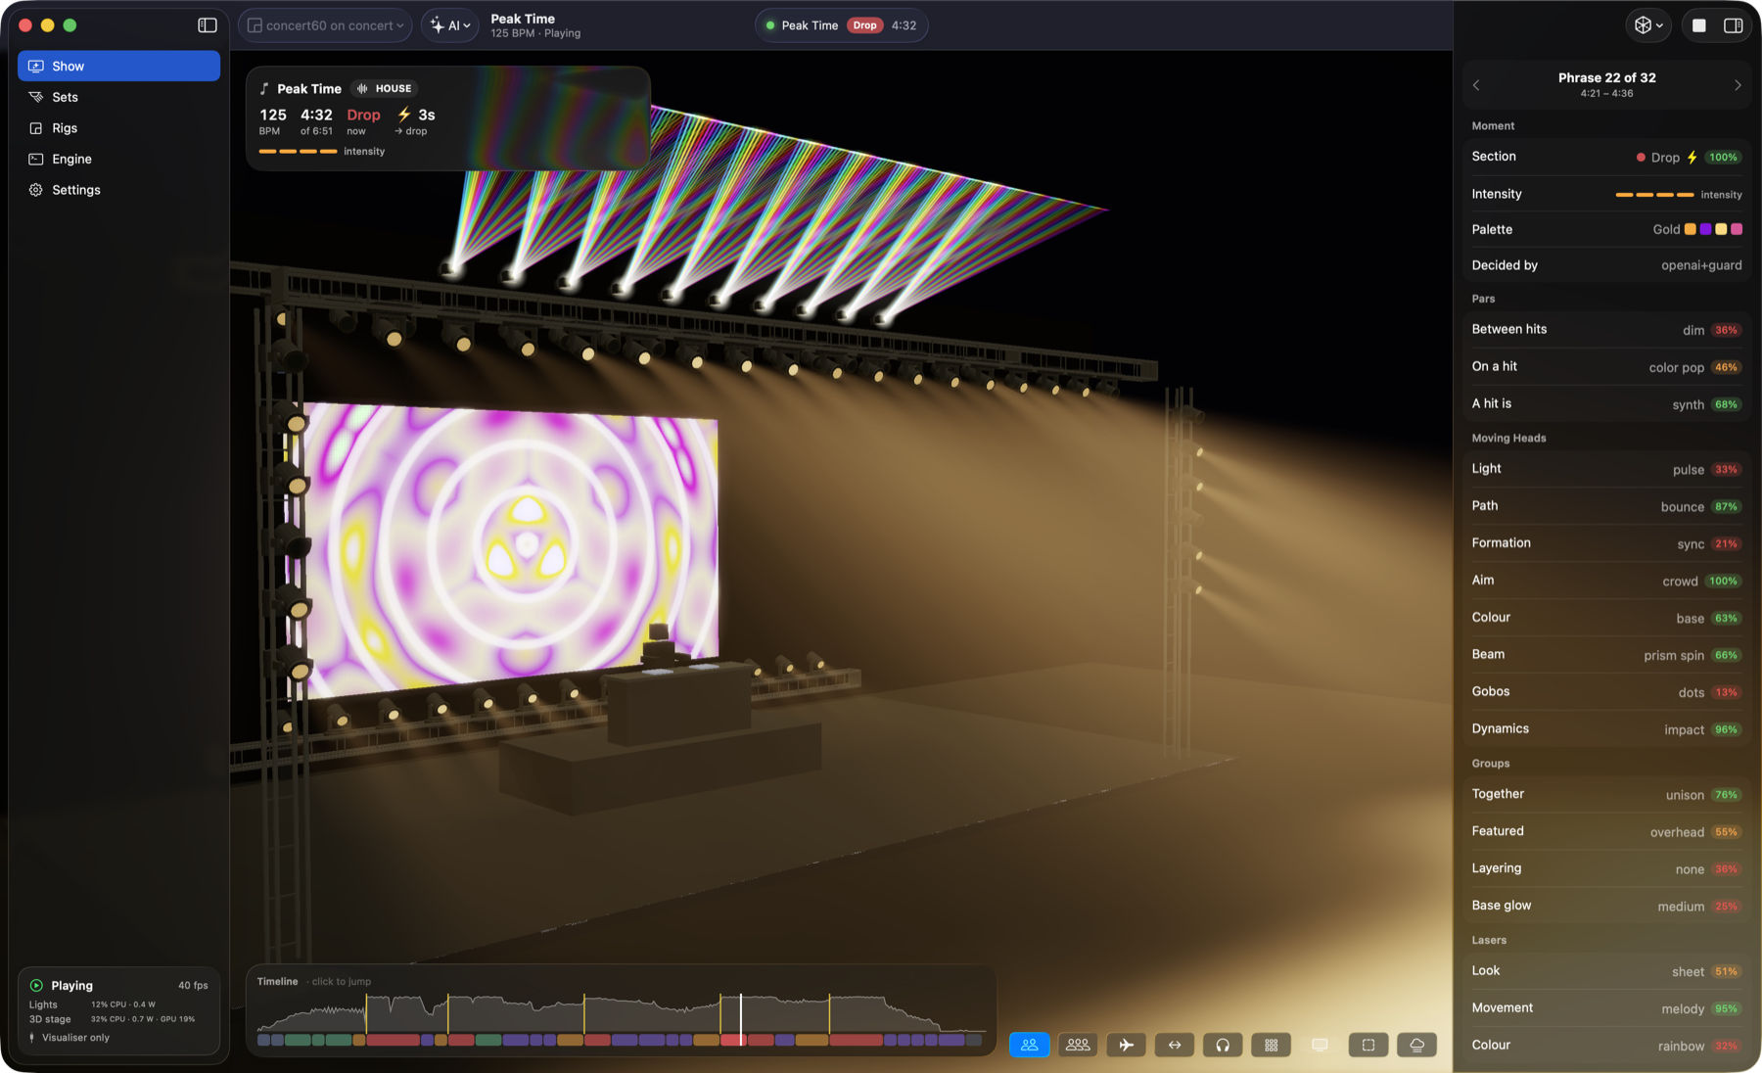Click the white playhead on the timeline
The image size is (1762, 1073).
click(x=741, y=1019)
